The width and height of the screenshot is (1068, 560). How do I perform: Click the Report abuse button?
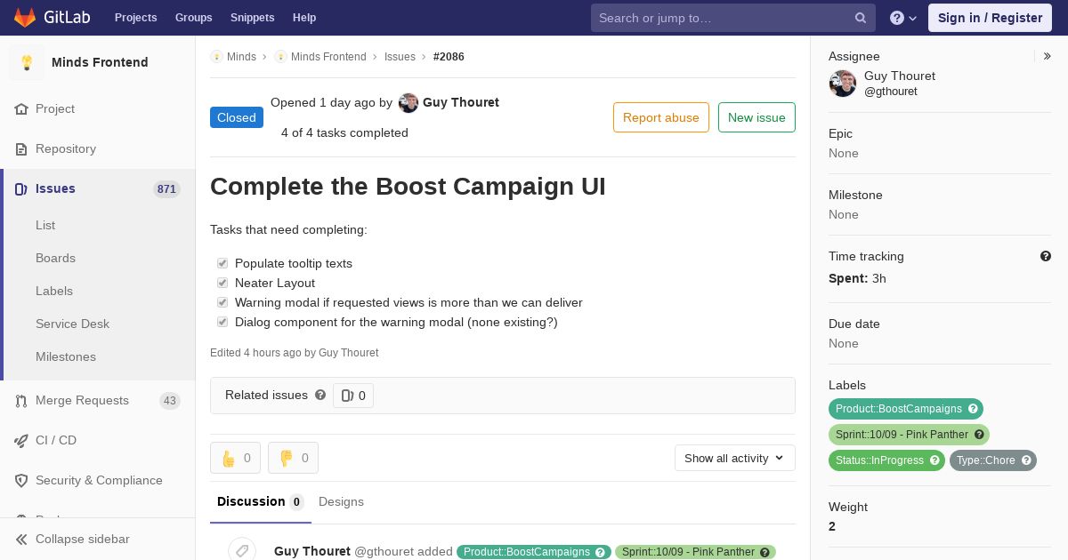(661, 117)
